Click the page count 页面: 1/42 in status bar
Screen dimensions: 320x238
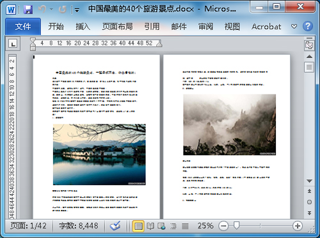28,226
